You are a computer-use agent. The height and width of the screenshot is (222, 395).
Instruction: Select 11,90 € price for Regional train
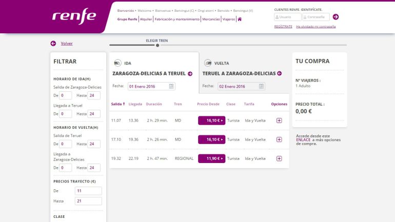coord(211,158)
